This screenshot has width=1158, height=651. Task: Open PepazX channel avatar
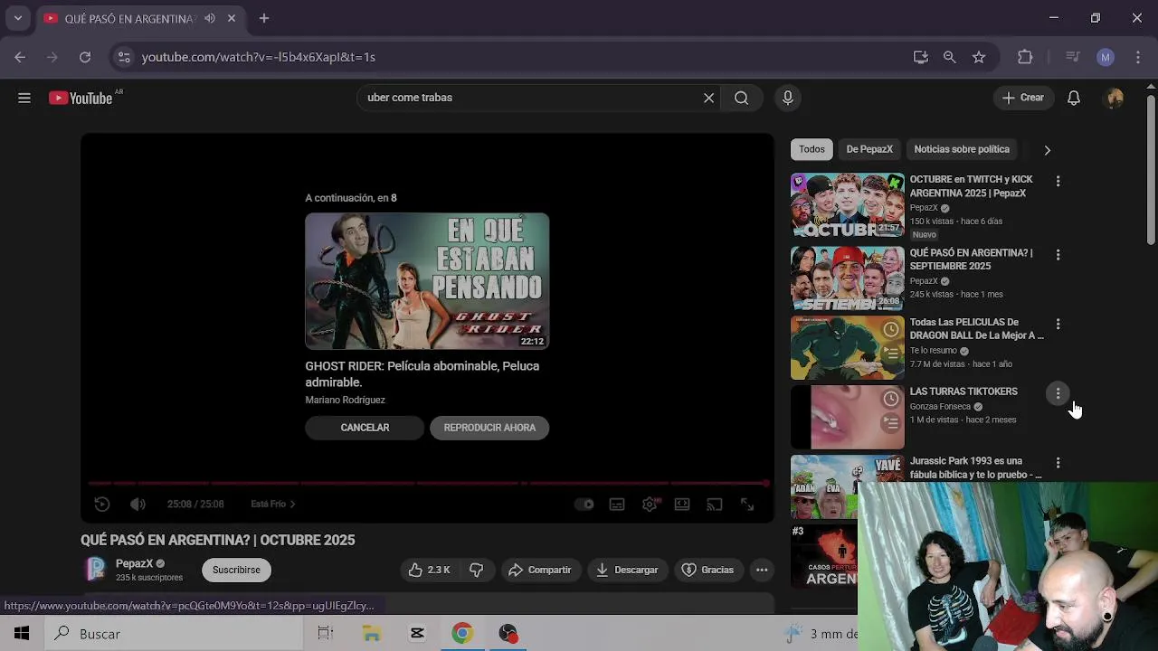pos(95,570)
